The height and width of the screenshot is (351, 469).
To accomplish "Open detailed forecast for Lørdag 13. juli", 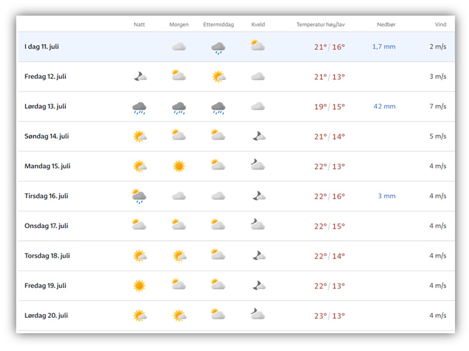I will tap(46, 107).
